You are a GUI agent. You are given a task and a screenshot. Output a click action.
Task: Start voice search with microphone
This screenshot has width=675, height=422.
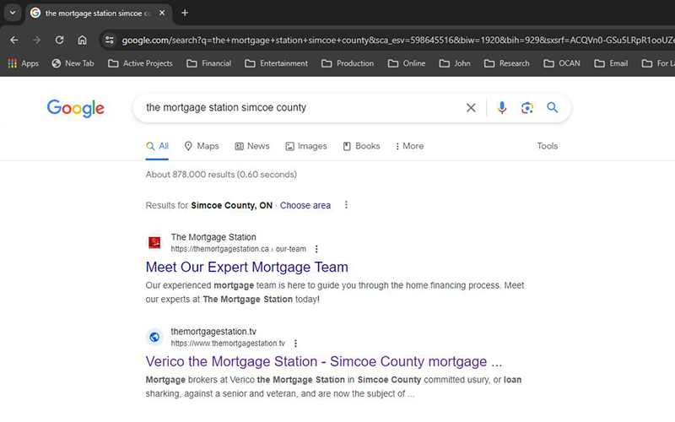(x=502, y=108)
